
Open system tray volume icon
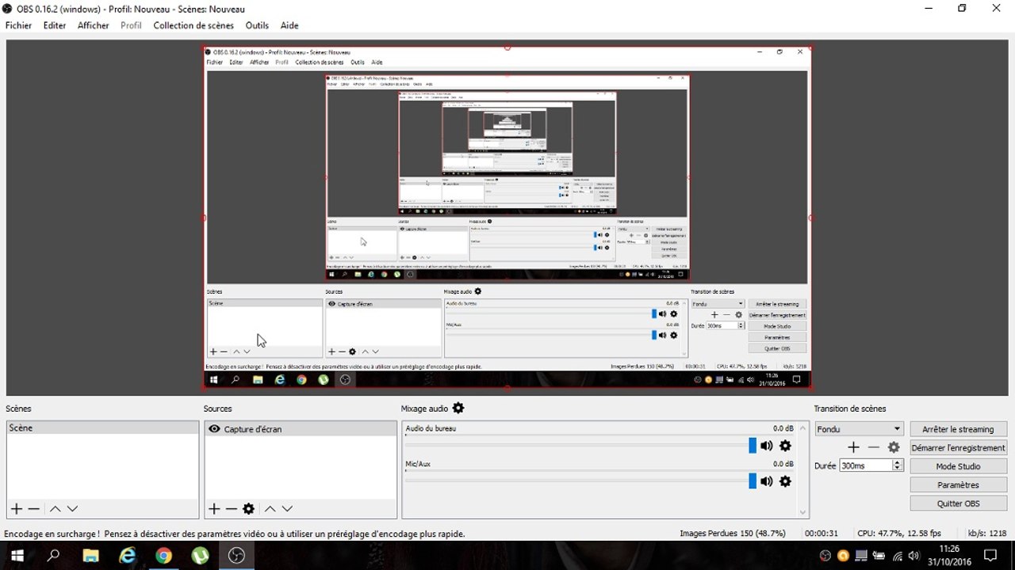pos(914,556)
